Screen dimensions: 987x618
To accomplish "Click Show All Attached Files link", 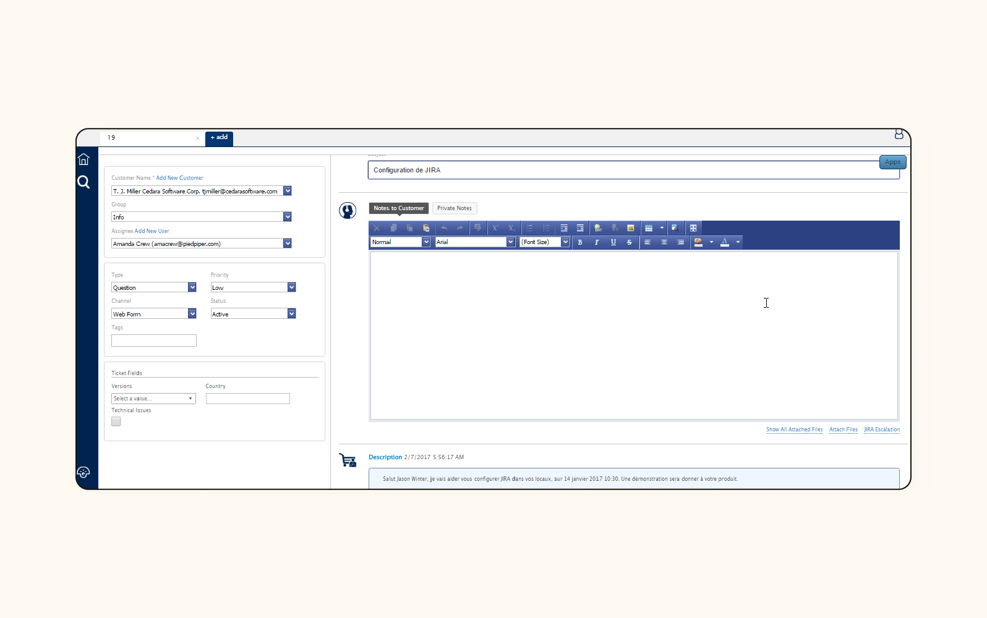I will [795, 430].
